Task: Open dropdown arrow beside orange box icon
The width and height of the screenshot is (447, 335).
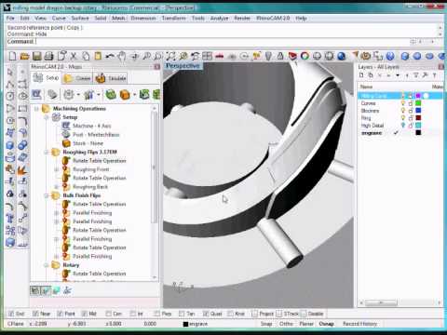Action: point(134,94)
